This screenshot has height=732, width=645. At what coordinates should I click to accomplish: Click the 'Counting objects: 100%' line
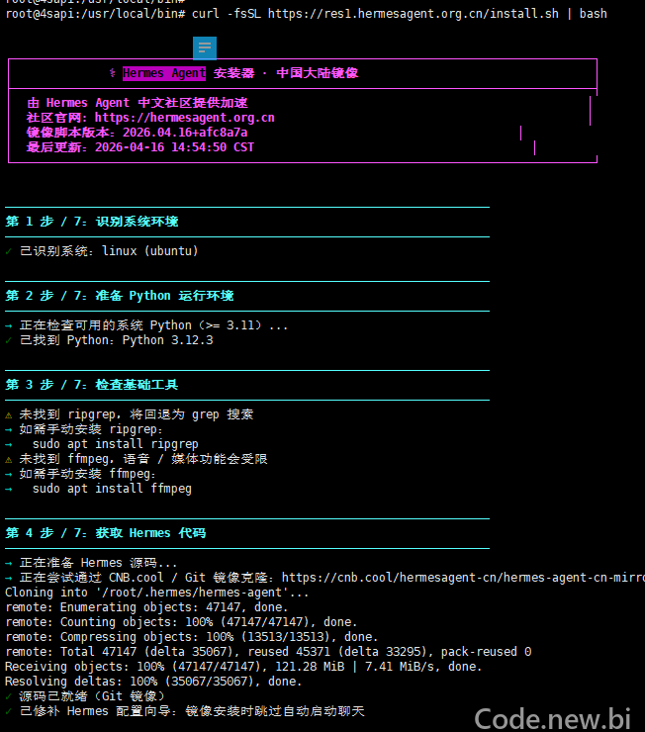(x=181, y=622)
